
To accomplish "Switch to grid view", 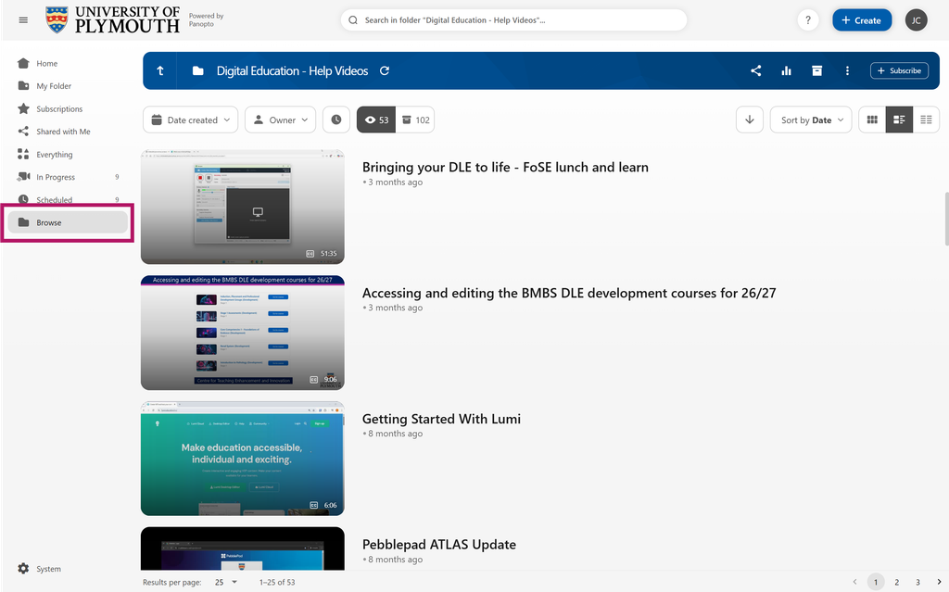I will coord(872,120).
